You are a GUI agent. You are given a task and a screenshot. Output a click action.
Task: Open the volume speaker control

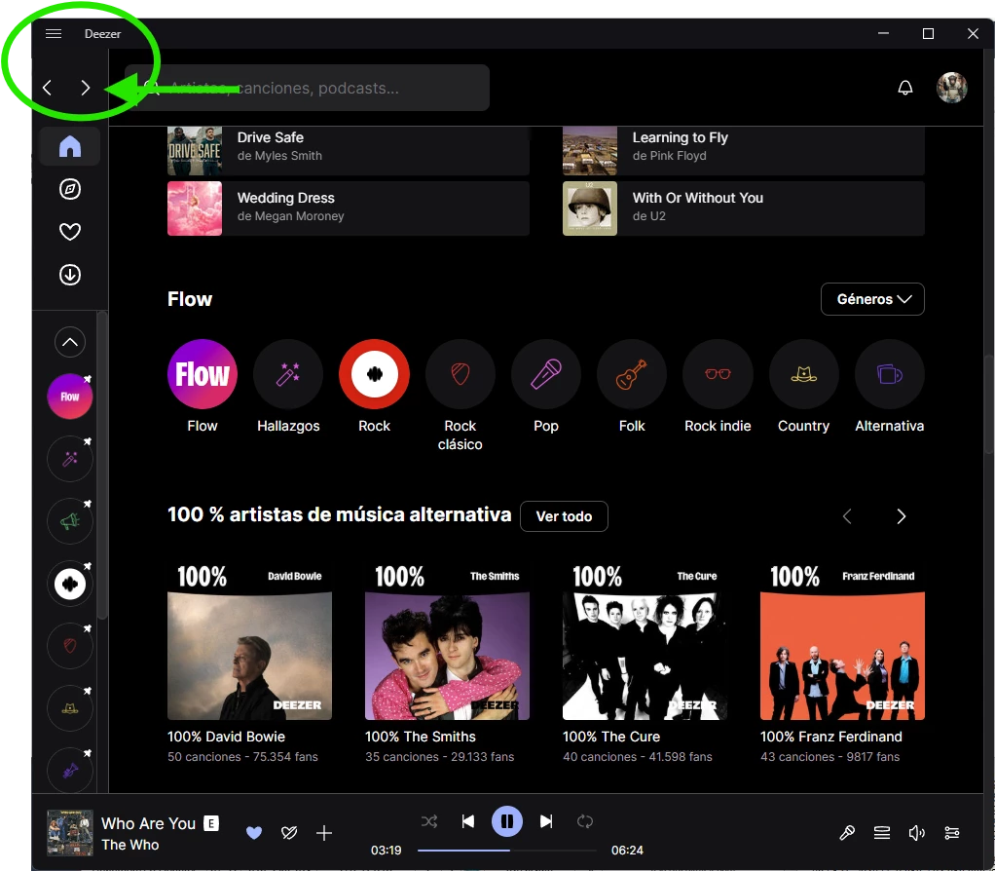click(x=917, y=833)
